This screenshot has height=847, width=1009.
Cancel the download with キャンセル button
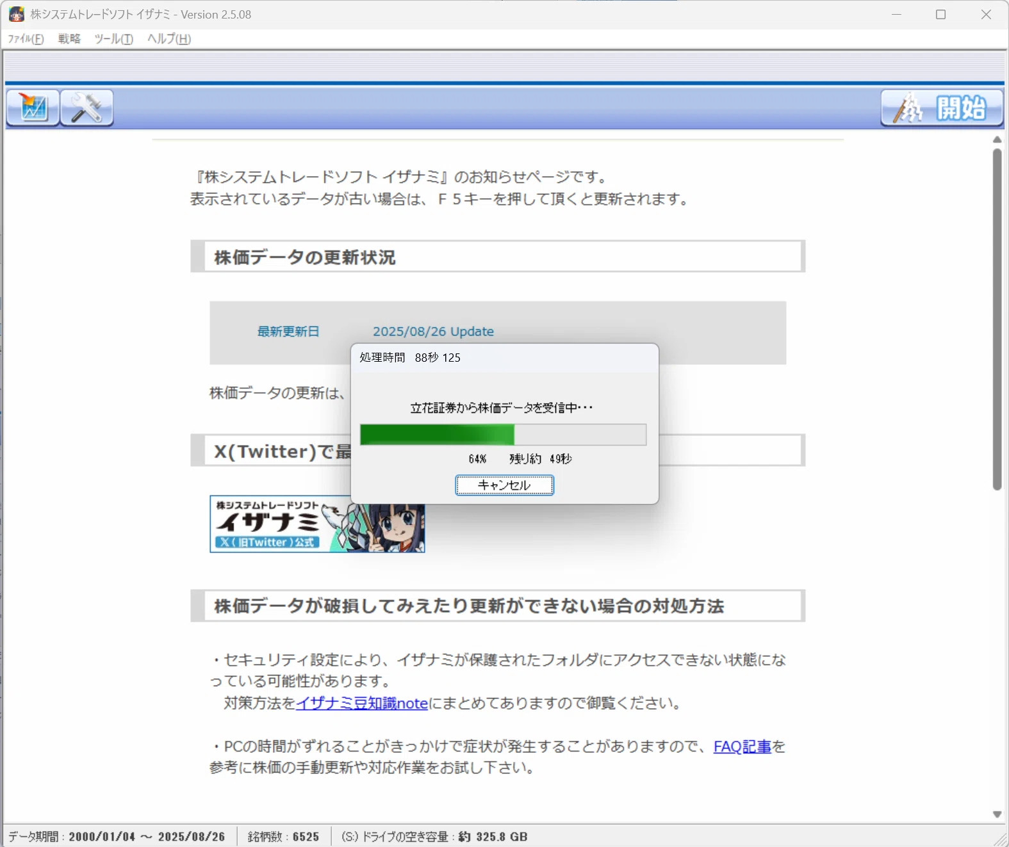[504, 485]
